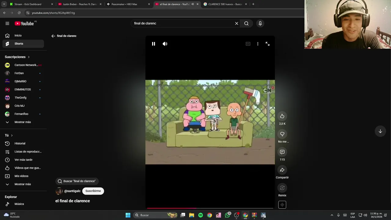Mute the el final de clarence tab audio
Image resolution: width=391 pixels, height=220 pixels.
point(192,4)
